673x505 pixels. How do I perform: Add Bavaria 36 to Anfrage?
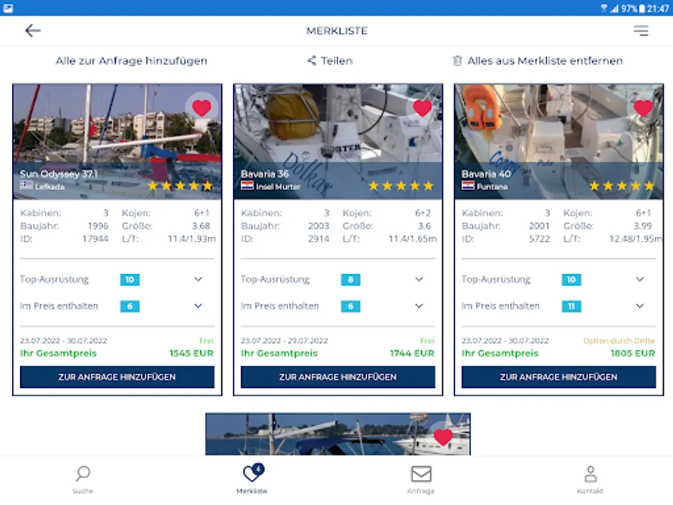[338, 377]
